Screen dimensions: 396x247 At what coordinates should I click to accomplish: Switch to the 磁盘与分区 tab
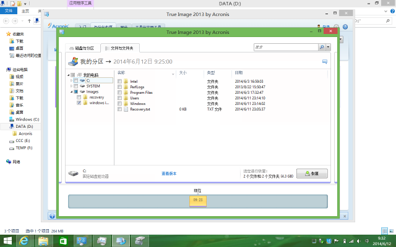[82, 48]
